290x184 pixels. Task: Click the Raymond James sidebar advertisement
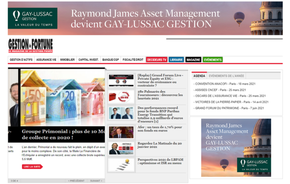[x=236, y=148]
